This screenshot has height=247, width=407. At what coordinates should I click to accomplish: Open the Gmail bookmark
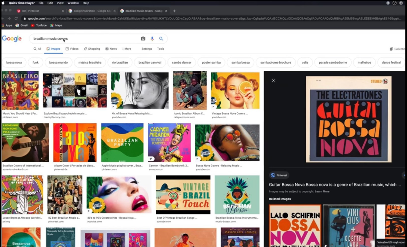(x=22, y=25)
